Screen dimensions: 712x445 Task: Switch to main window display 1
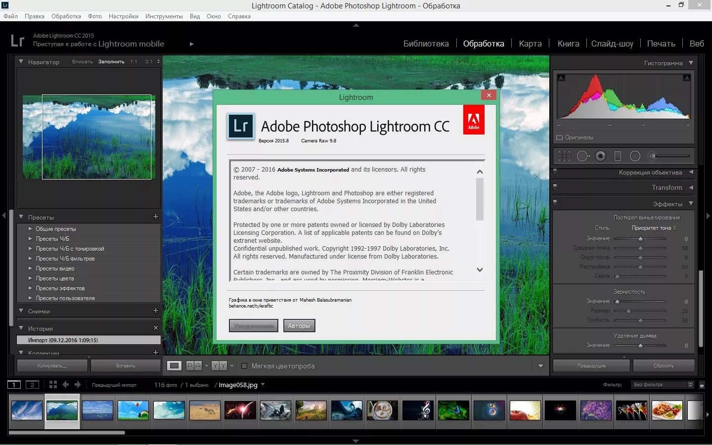coord(14,385)
